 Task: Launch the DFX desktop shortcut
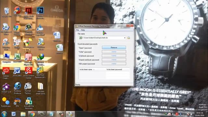17,102
